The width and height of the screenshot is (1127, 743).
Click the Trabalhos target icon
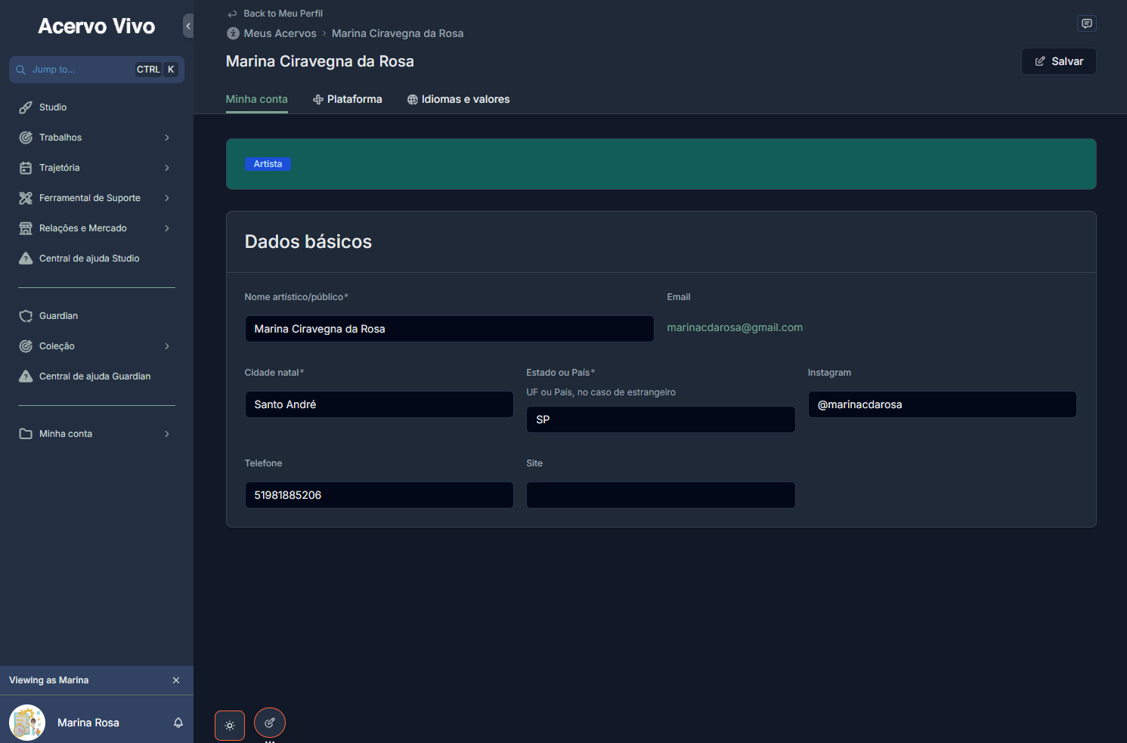coord(26,138)
